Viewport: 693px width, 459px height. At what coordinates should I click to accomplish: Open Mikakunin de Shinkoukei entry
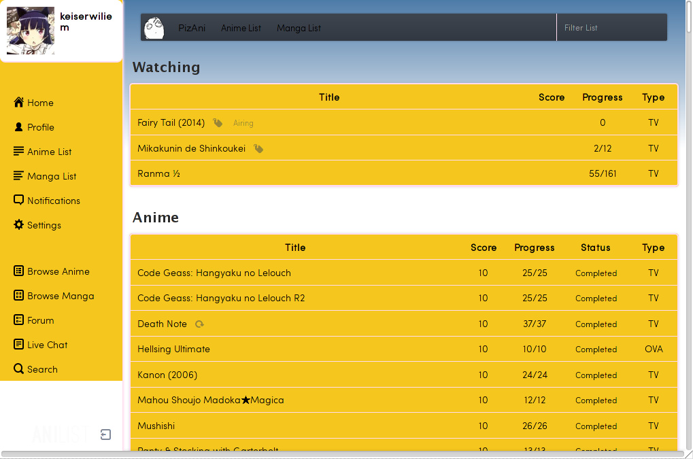tap(191, 148)
